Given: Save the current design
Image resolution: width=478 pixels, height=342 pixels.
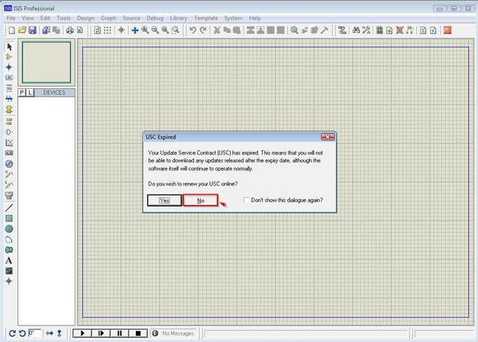Looking at the screenshot, I should click(32, 30).
